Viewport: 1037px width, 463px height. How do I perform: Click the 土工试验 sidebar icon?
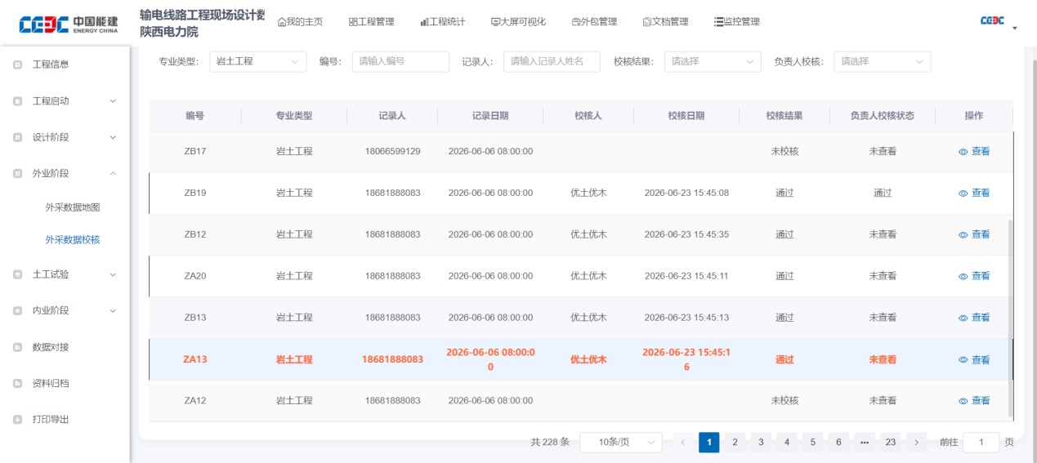coord(18,274)
